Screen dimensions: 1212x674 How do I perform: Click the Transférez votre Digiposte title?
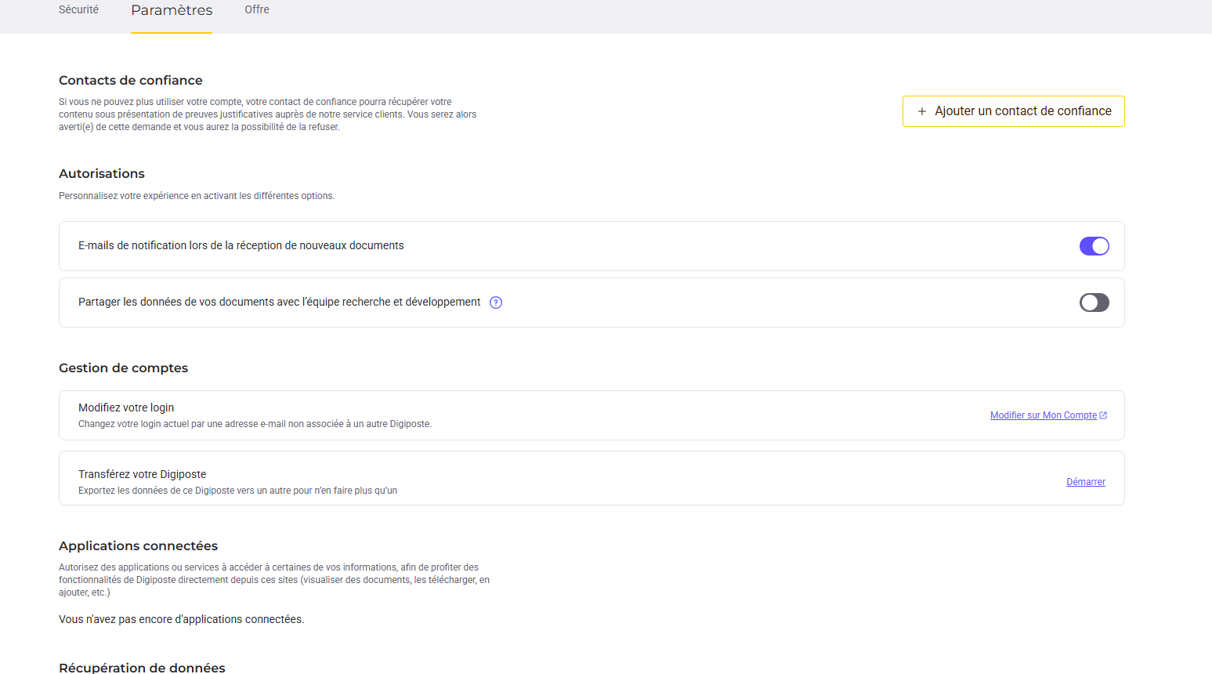[x=142, y=474]
